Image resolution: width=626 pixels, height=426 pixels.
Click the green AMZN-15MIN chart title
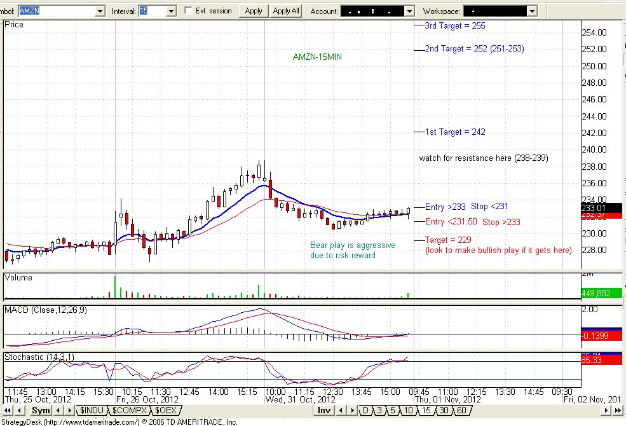coord(317,57)
